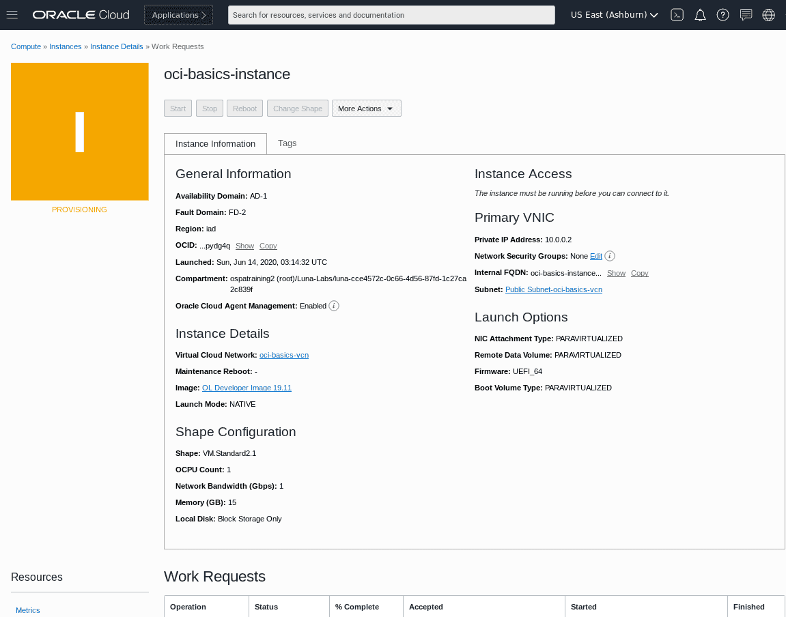The height and width of the screenshot is (617, 786).
Task: Show the full Internal FQDN
Action: pos(616,272)
